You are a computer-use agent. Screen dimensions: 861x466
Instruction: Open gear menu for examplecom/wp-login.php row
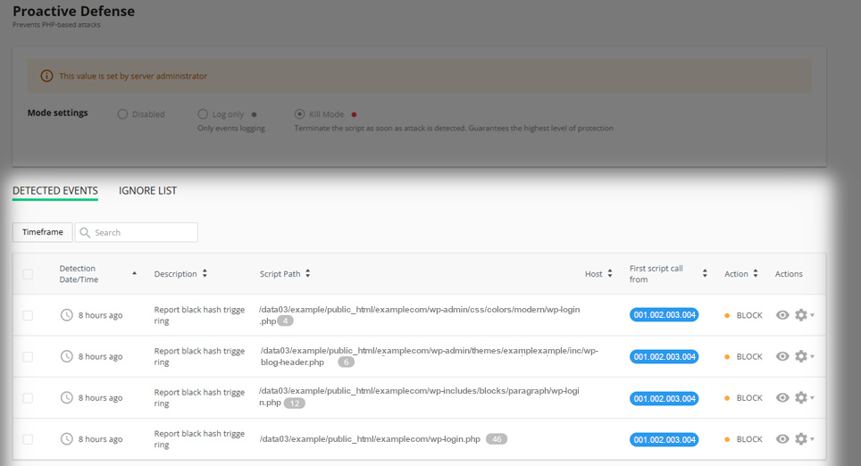point(804,439)
